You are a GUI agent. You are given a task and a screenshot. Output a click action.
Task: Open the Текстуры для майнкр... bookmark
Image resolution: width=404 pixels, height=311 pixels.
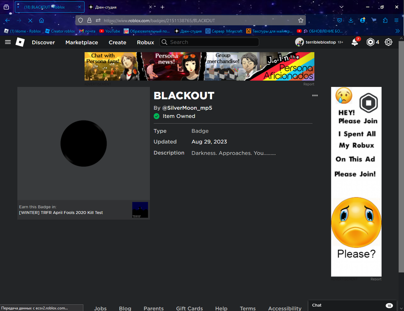(x=269, y=31)
